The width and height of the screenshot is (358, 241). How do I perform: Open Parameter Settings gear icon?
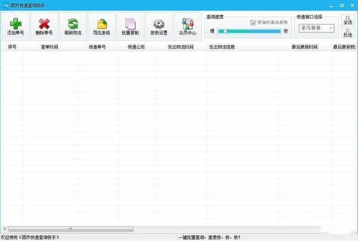159,26
